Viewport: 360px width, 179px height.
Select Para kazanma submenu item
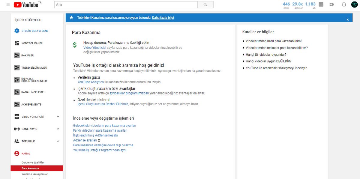click(37, 168)
